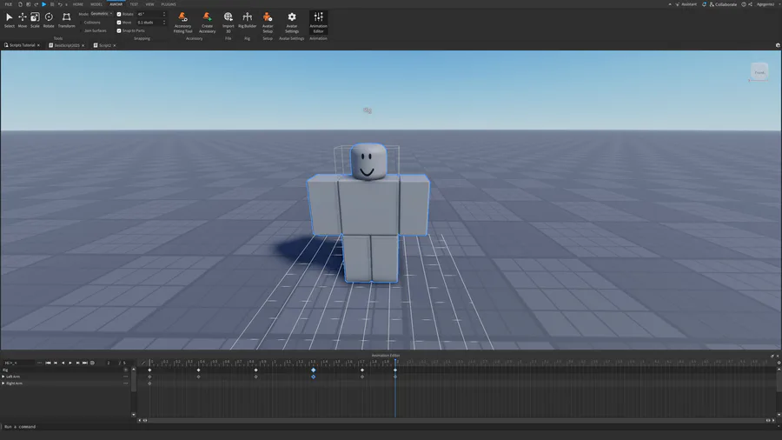Viewport: 782px width, 440px height.
Task: Expand the Right Arm track
Action: click(3, 383)
